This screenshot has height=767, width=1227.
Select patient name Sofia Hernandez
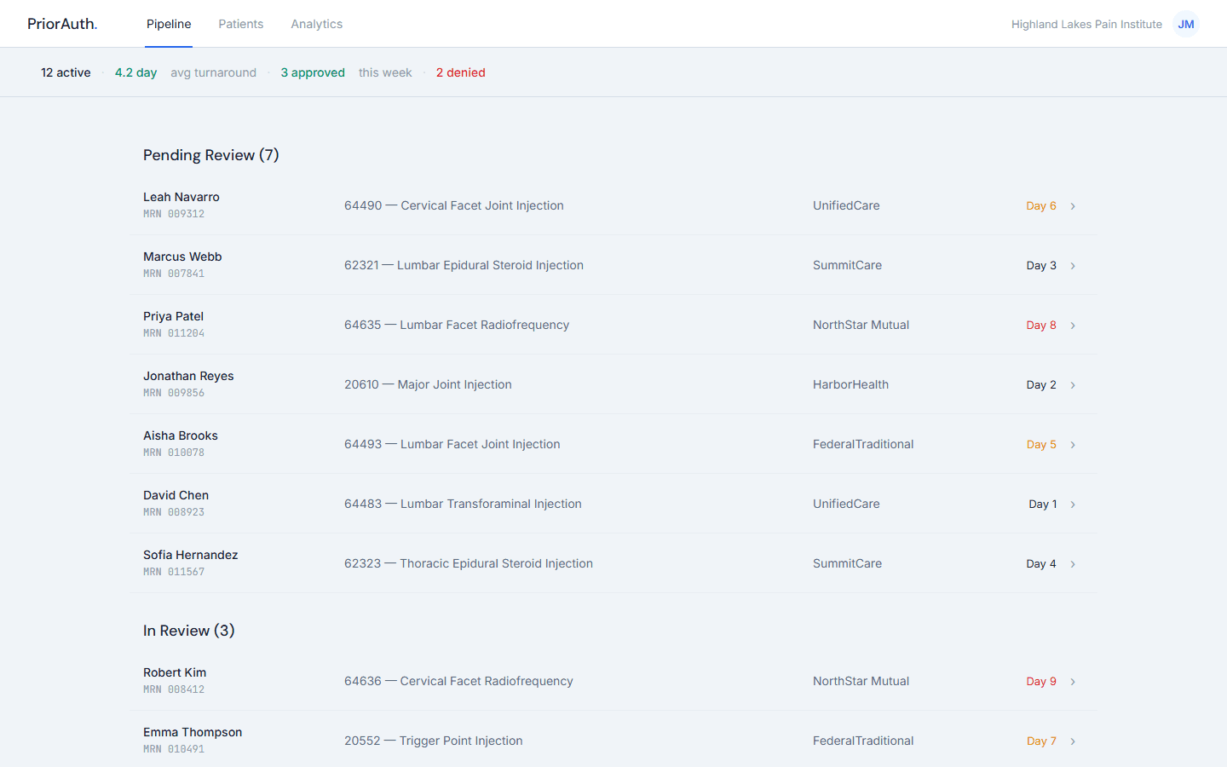pyautogui.click(x=191, y=555)
